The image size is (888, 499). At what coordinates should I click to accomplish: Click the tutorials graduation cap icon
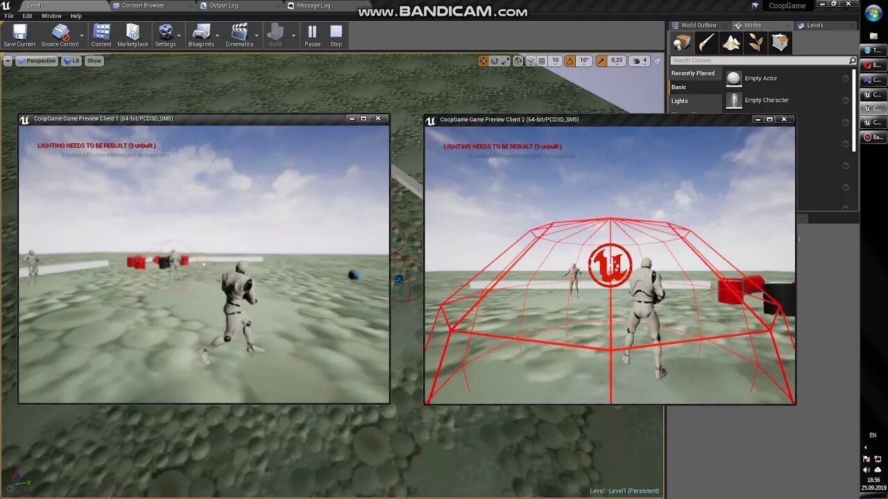[755, 6]
